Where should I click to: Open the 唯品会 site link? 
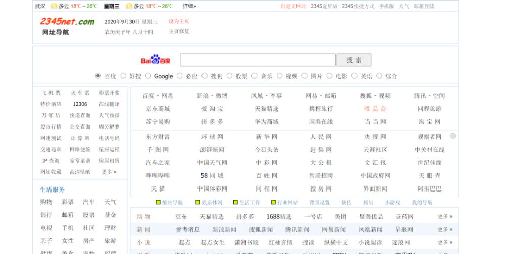[375, 109]
